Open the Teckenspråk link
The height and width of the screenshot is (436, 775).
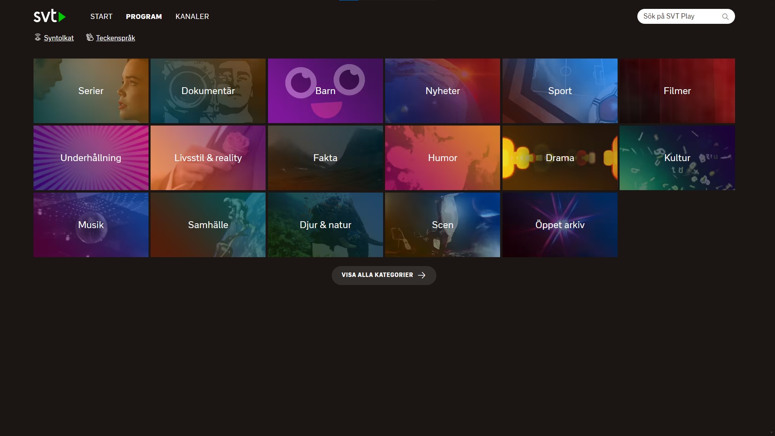click(x=115, y=38)
